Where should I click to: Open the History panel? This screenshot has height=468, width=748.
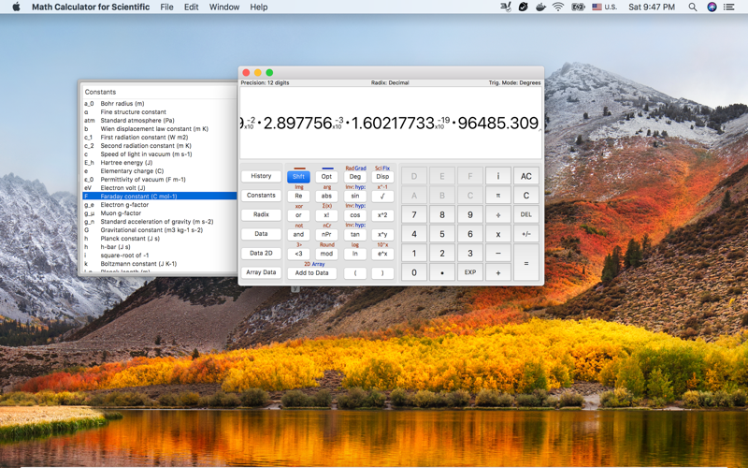261,176
